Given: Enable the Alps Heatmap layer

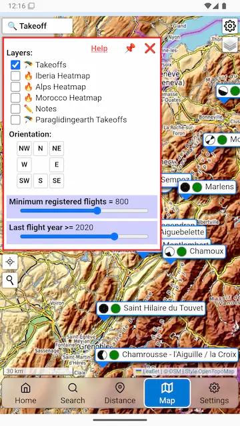Looking at the screenshot, I should [15, 87].
